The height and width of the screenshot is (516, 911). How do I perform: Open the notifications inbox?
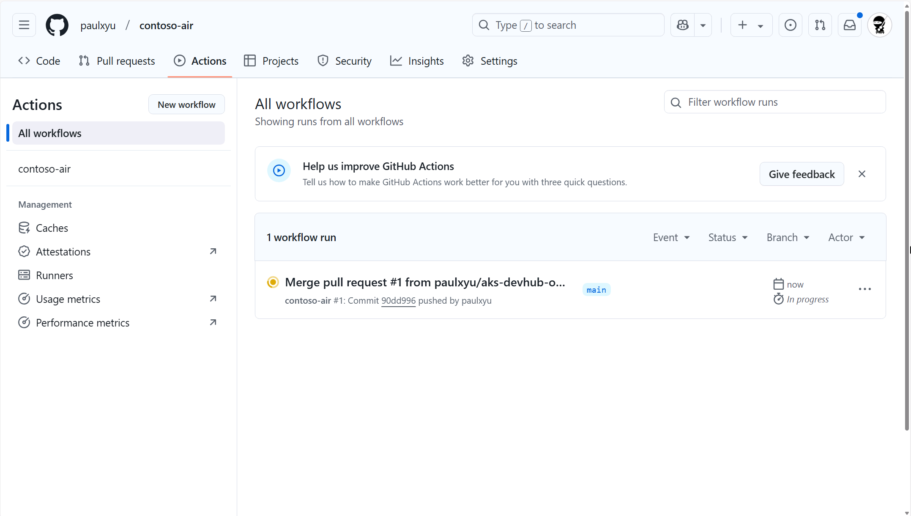849,25
